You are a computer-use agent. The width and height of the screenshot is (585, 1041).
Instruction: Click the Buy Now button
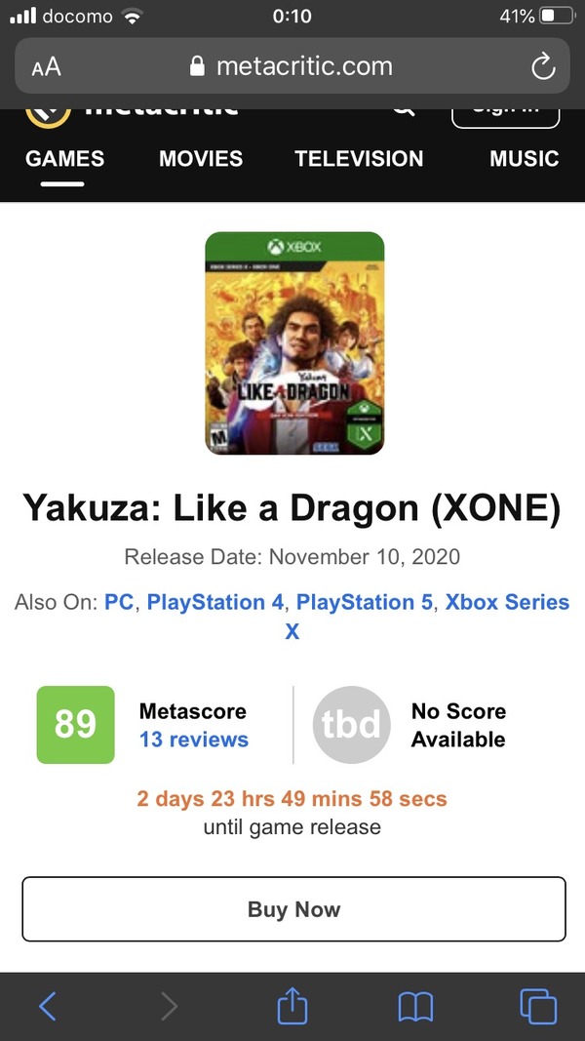coord(293,909)
